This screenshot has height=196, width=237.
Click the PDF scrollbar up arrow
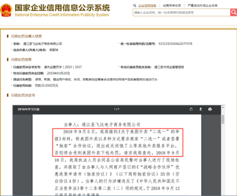223,107
